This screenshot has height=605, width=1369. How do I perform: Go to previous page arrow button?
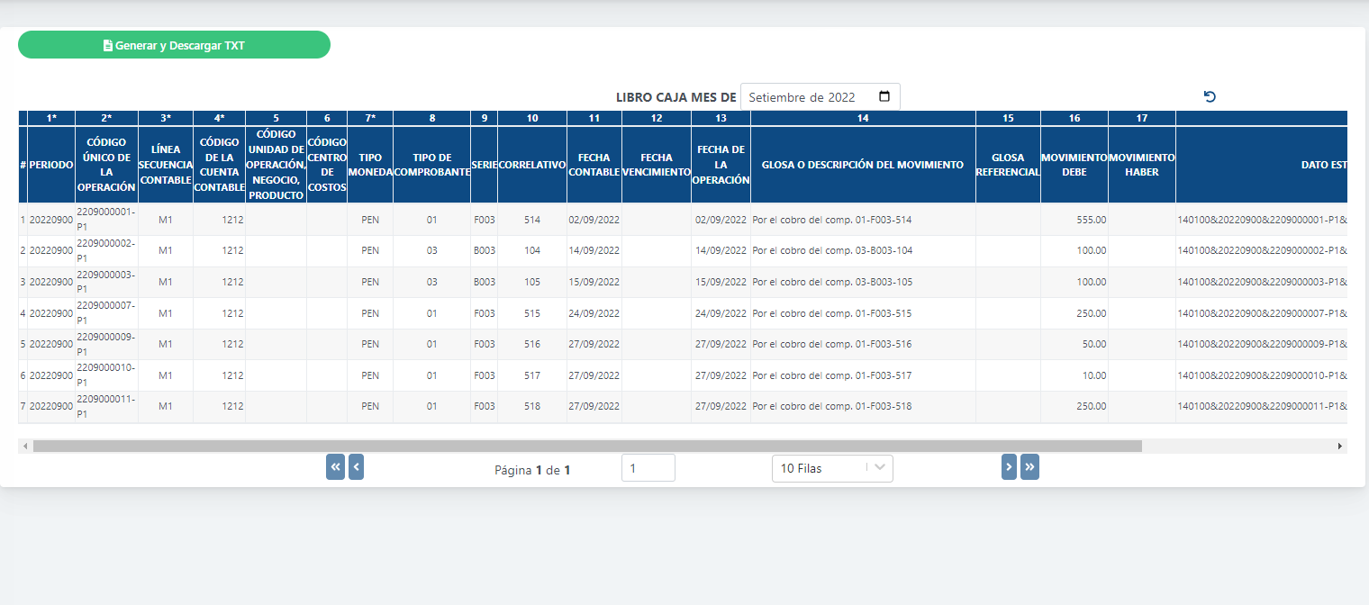[x=356, y=467]
